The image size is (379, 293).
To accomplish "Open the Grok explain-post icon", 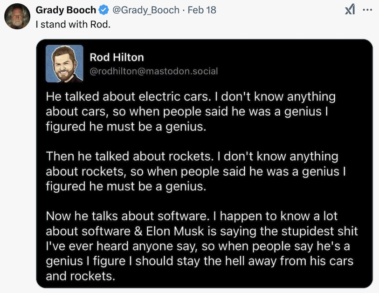I will tap(350, 10).
